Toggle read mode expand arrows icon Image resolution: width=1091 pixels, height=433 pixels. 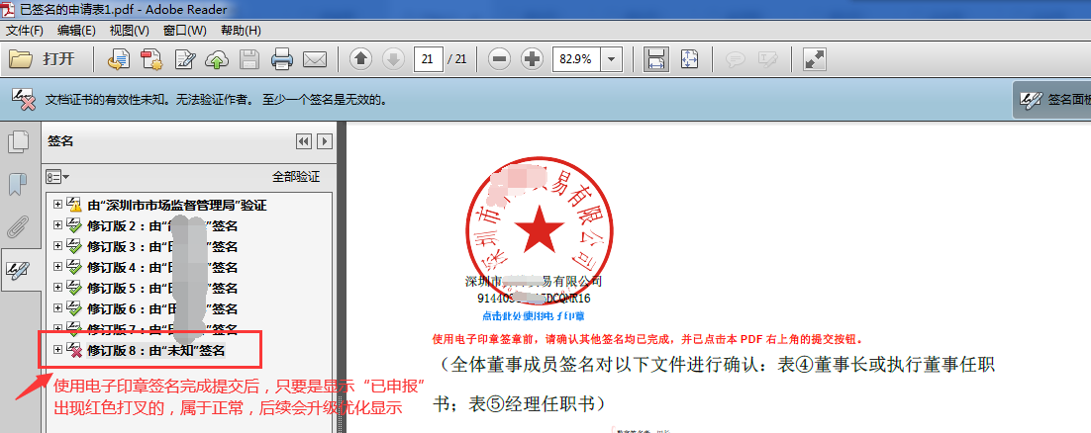[814, 59]
